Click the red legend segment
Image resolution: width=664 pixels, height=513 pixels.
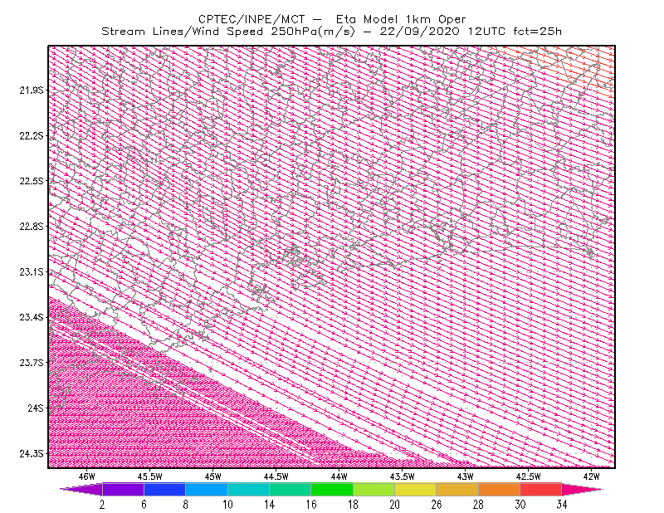point(541,489)
